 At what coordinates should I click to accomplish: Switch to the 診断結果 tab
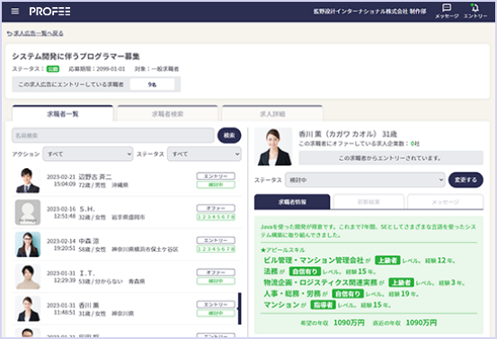point(368,201)
